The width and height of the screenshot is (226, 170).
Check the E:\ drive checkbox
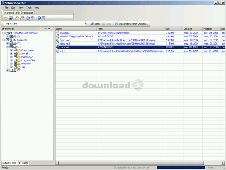pos(11,70)
